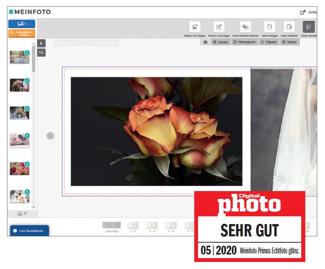Select the white flowers thumbnail

tap(19, 196)
